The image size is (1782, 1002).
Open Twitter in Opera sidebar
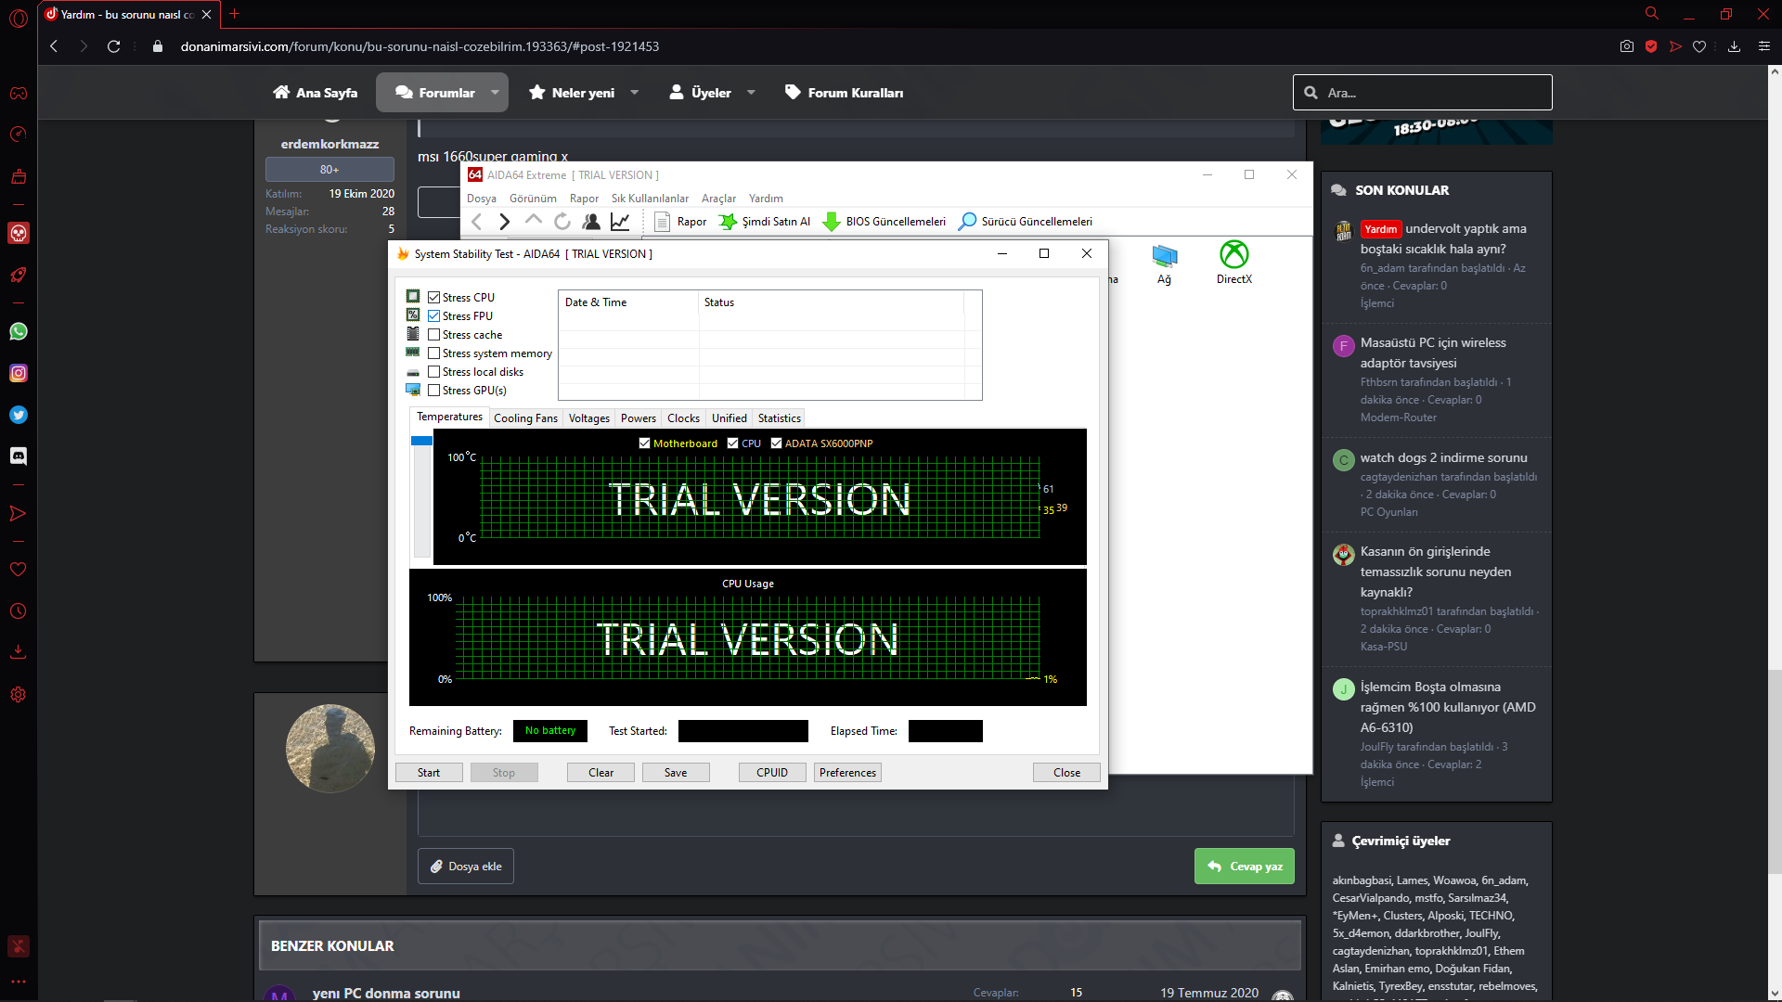(x=19, y=415)
